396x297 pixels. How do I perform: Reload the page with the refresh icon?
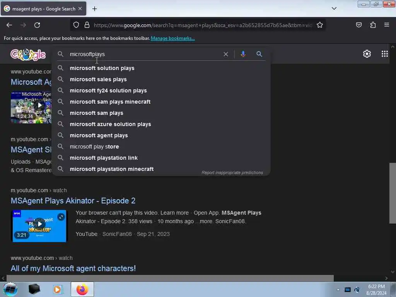[x=37, y=25]
